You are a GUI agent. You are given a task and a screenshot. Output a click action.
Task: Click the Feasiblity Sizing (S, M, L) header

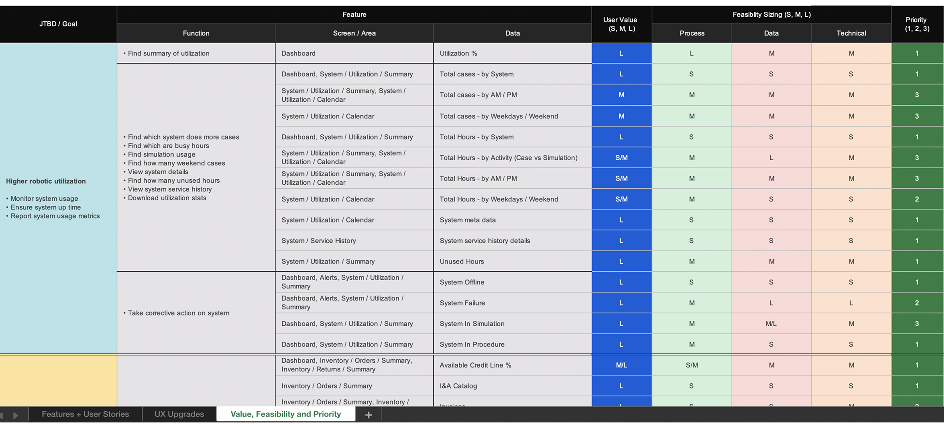[771, 14]
